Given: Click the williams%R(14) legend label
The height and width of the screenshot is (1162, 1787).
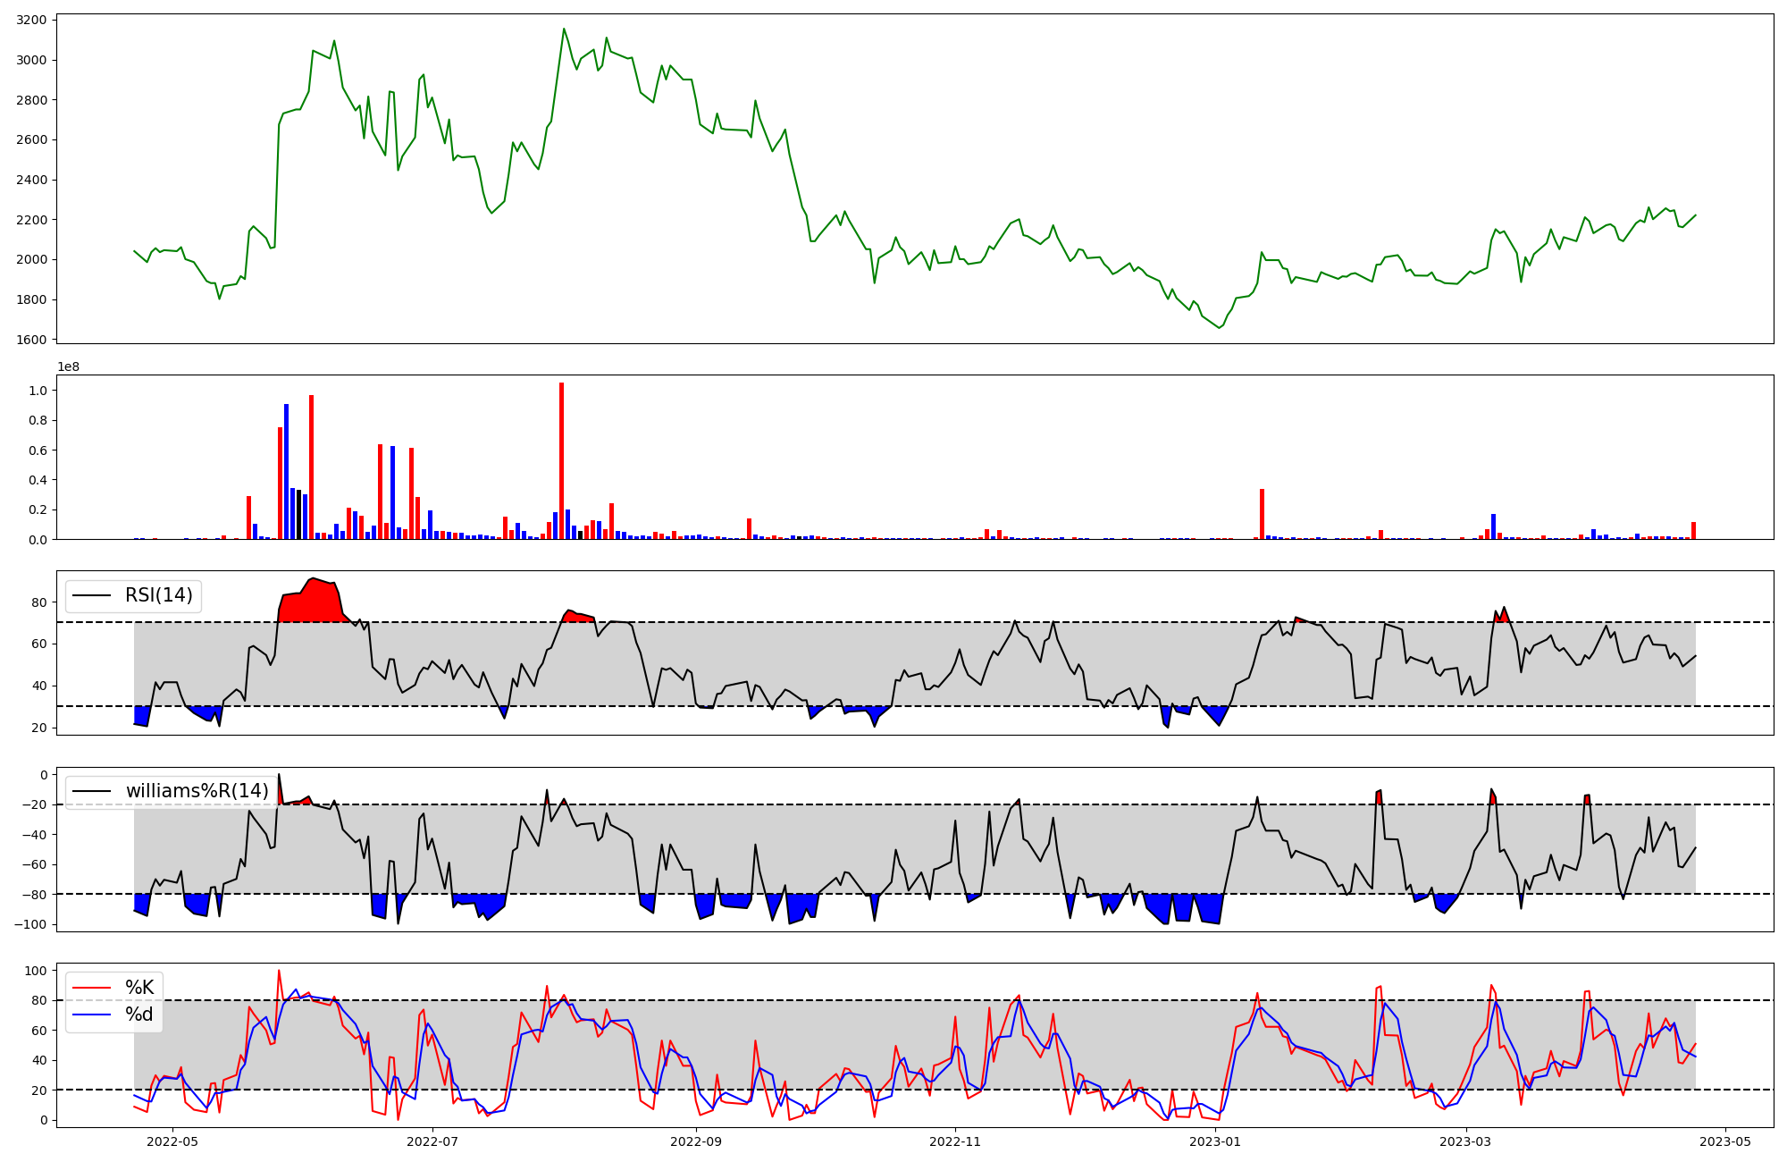Looking at the screenshot, I should click(197, 791).
